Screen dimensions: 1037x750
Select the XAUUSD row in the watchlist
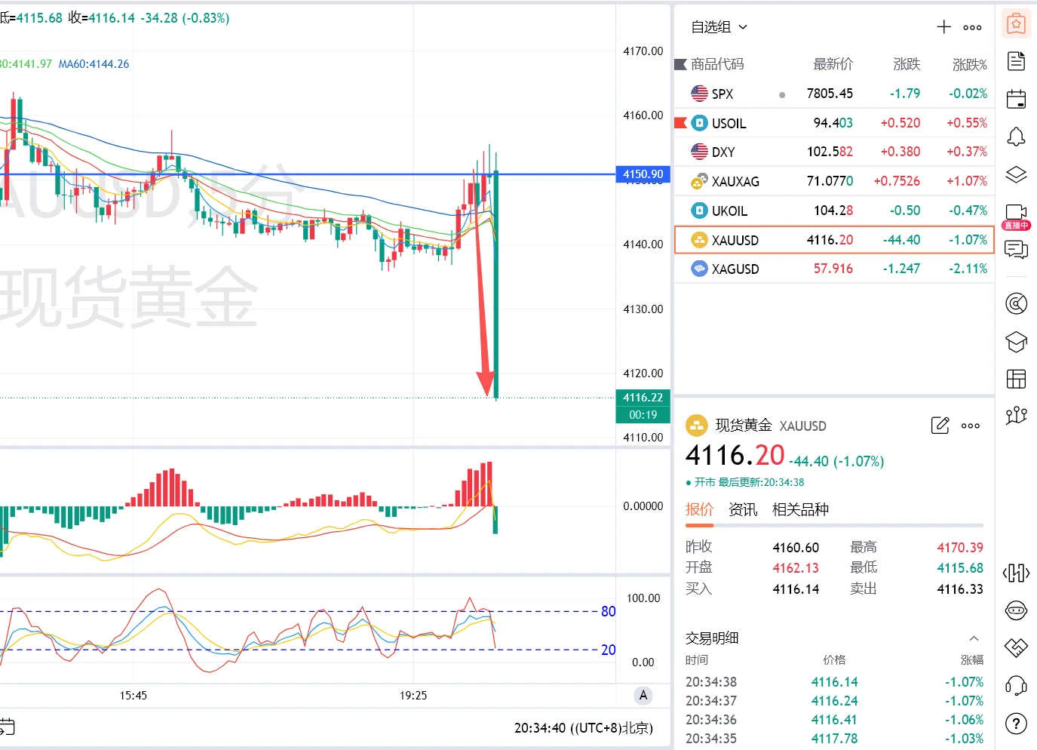(x=834, y=240)
